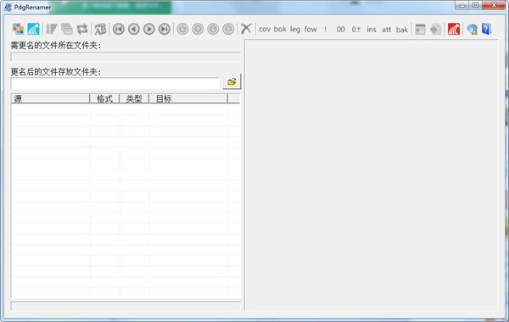The width and height of the screenshot is (509, 322).
Task: Click the 'cov' toolbar button
Action: (x=265, y=29)
